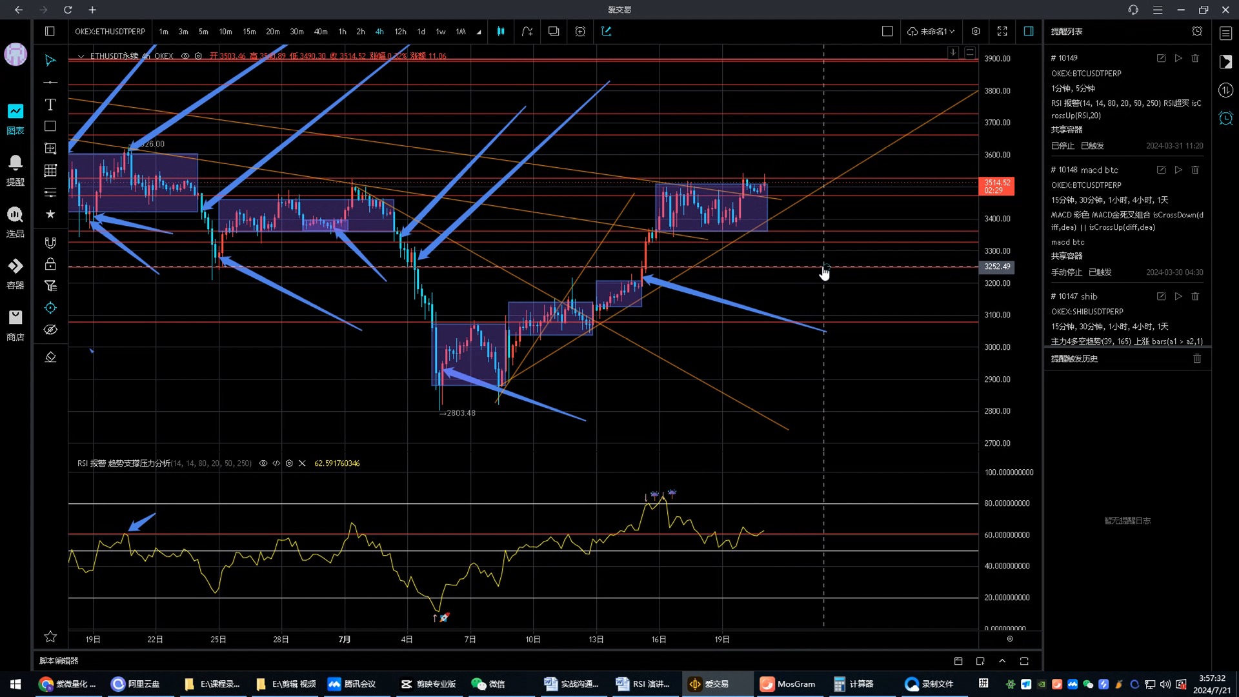Delete alert #10149 with trash icon
Screen dimensions: 1239x697
[x=1195, y=58]
